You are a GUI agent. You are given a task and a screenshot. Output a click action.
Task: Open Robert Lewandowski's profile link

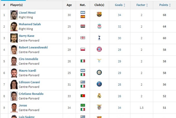[x=33, y=47]
